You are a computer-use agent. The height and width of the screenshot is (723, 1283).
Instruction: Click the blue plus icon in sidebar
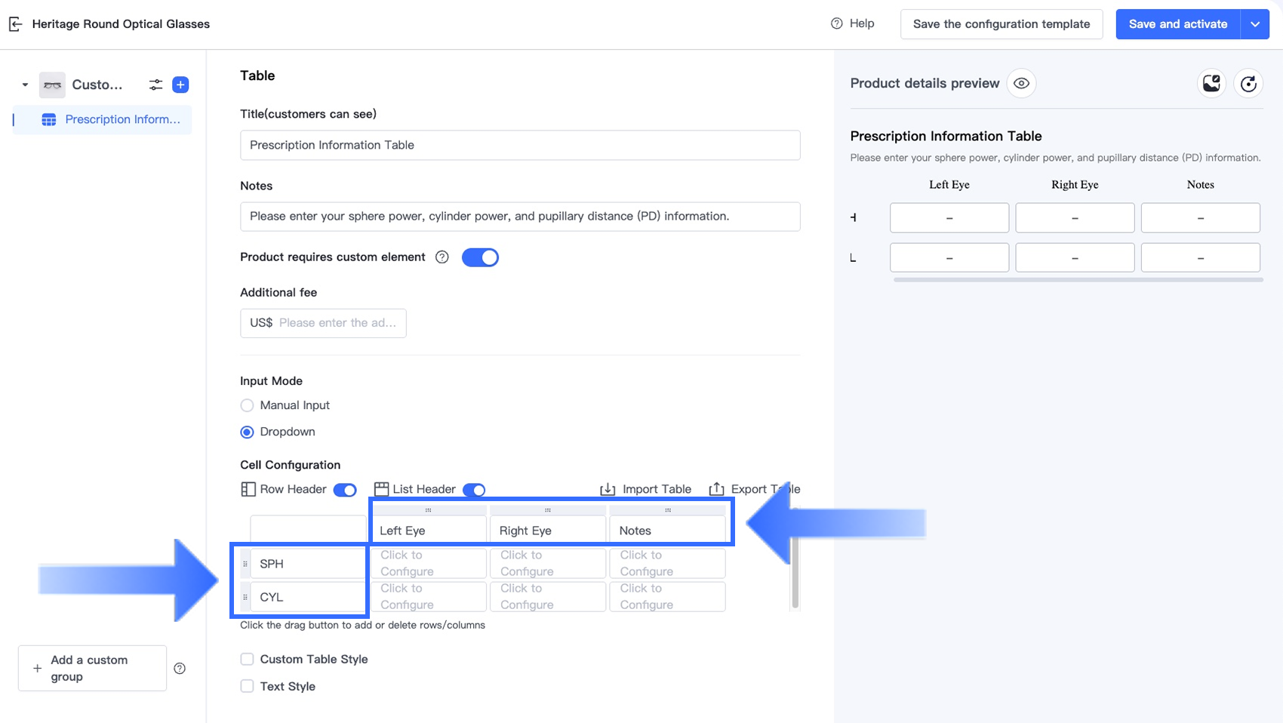click(x=180, y=85)
